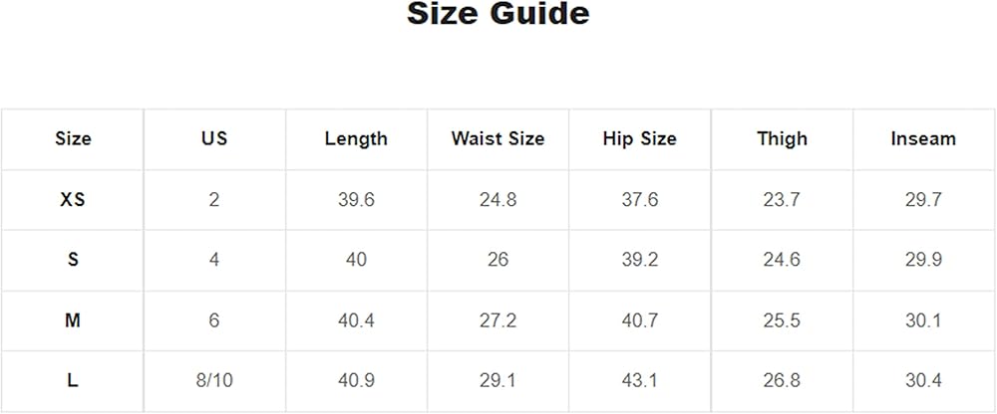The image size is (997, 414).
Task: Click the Thigh column header
Action: pyautogui.click(x=782, y=138)
